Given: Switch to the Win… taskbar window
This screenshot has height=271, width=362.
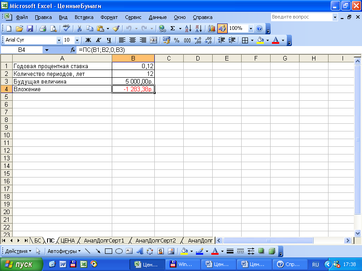Looking at the screenshot, I should 182,264.
